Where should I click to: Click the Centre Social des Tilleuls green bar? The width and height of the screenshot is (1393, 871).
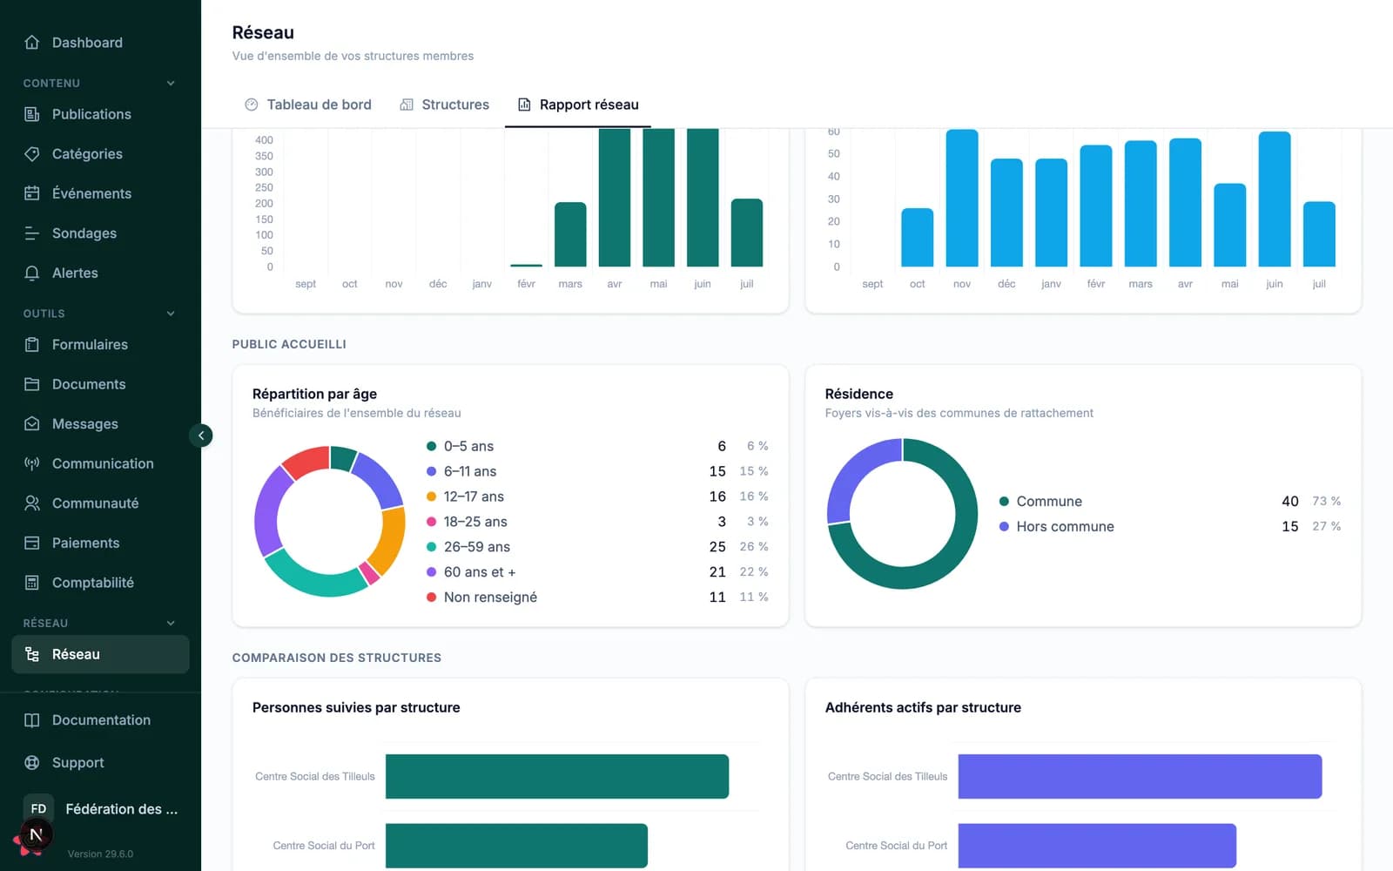557,776
